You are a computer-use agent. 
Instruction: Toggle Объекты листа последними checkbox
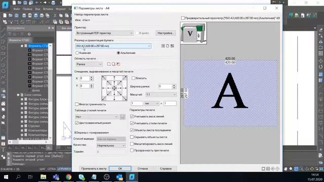pyautogui.click(x=132, y=130)
